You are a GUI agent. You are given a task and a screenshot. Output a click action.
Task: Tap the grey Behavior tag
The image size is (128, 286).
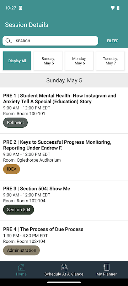tap(15, 123)
